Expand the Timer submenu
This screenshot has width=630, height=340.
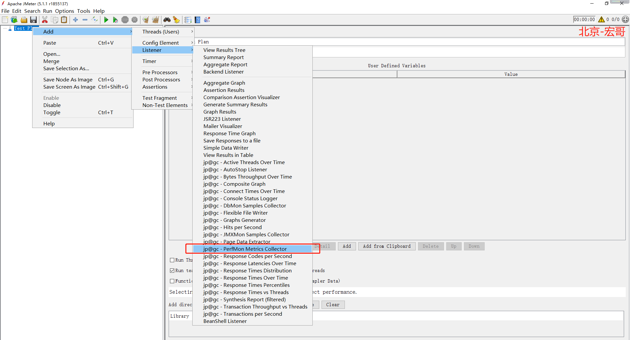163,61
